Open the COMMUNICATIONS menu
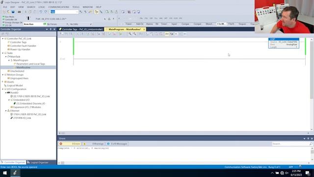The image size is (314, 177). pyautogui.click(x=59, y=7)
